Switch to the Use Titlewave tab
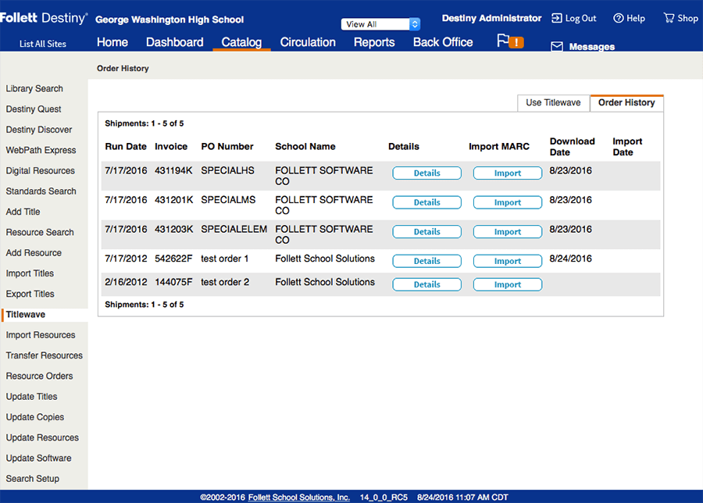The image size is (703, 503). [553, 102]
